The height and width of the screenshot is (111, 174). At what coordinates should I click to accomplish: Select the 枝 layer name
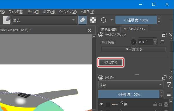tap(125, 105)
